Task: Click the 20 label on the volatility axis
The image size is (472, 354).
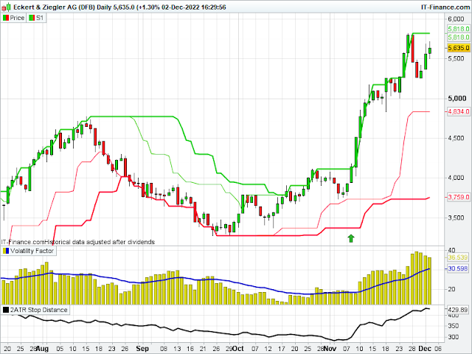Action: pos(451,289)
